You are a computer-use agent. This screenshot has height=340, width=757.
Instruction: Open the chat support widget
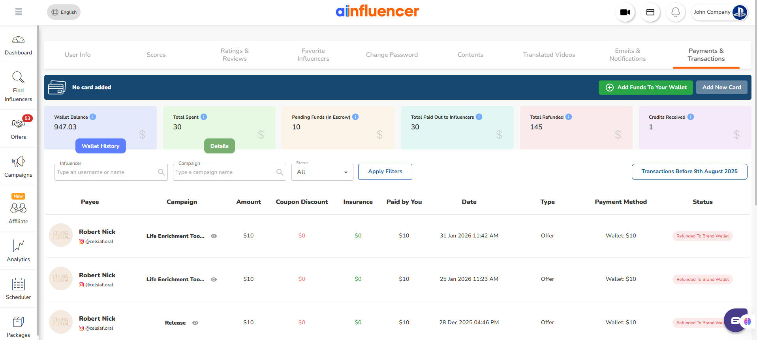click(x=736, y=320)
